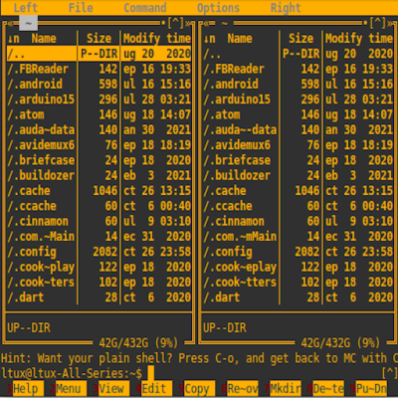Click the shell command prompt line
The height and width of the screenshot is (398, 398).
click(x=191, y=374)
